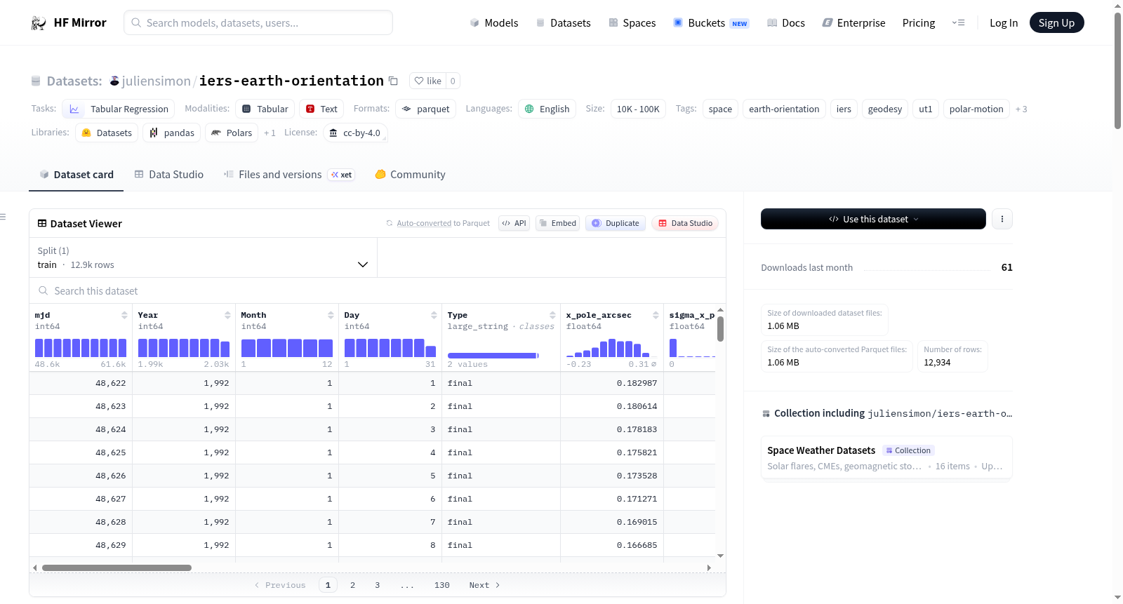
Task: Click the mjd histogram distribution bars
Action: [x=81, y=348]
